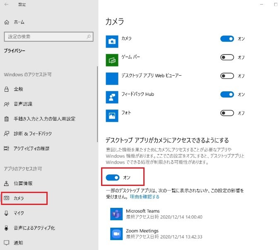The height and width of the screenshot is (250, 280).
Task: Open 音声認識 privacy settings
Action: tap(23, 104)
